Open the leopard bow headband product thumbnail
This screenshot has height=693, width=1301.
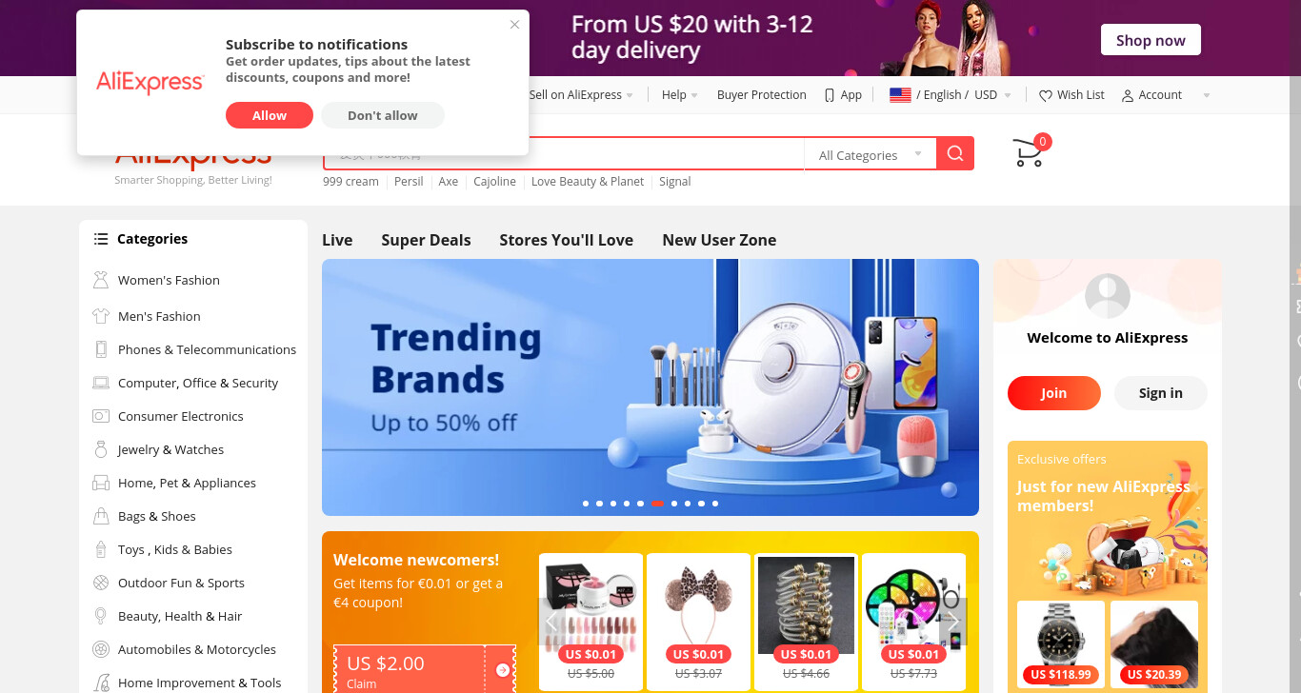[x=698, y=609]
